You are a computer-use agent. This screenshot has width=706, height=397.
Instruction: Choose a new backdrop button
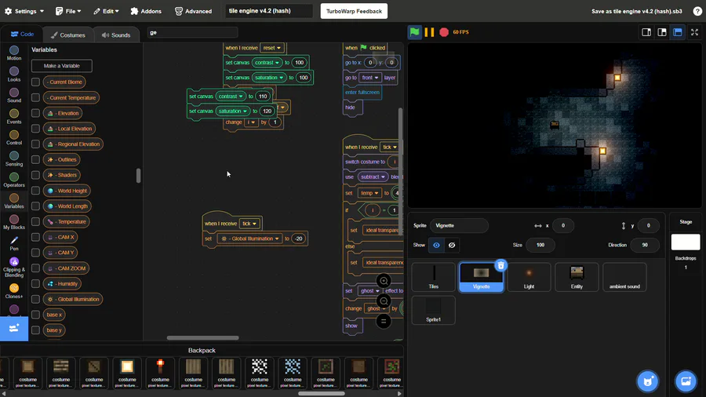coord(686,381)
